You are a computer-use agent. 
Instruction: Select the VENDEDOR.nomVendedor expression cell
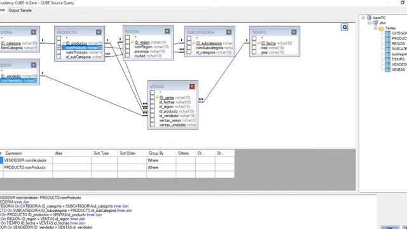click(28, 160)
